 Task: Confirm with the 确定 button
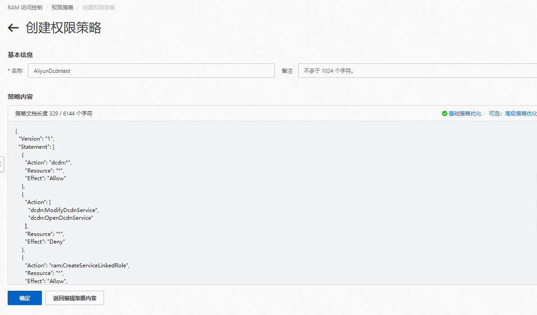coord(25,298)
